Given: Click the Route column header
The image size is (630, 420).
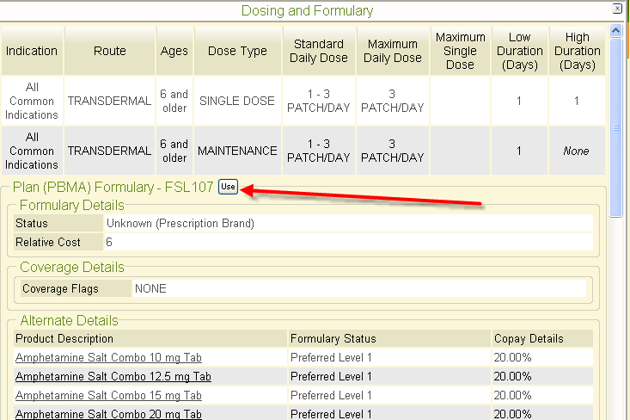Looking at the screenshot, I should click(x=109, y=51).
